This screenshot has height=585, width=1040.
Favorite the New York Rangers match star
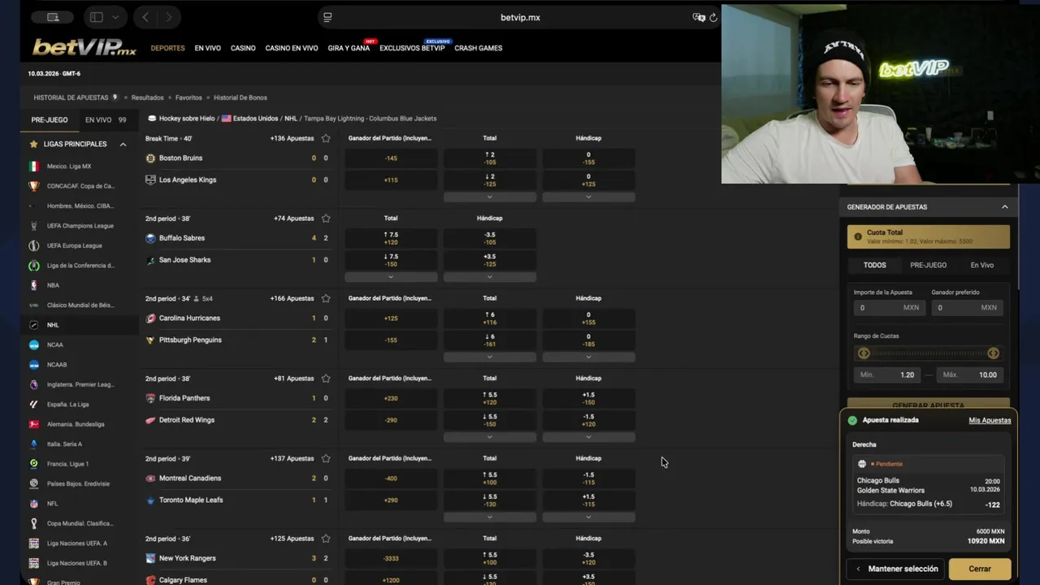coord(326,539)
